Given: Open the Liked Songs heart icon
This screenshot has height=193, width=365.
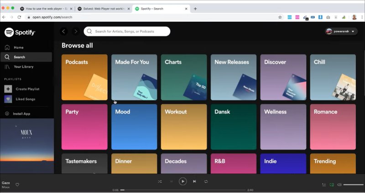Looking at the screenshot, I should click(8, 99).
